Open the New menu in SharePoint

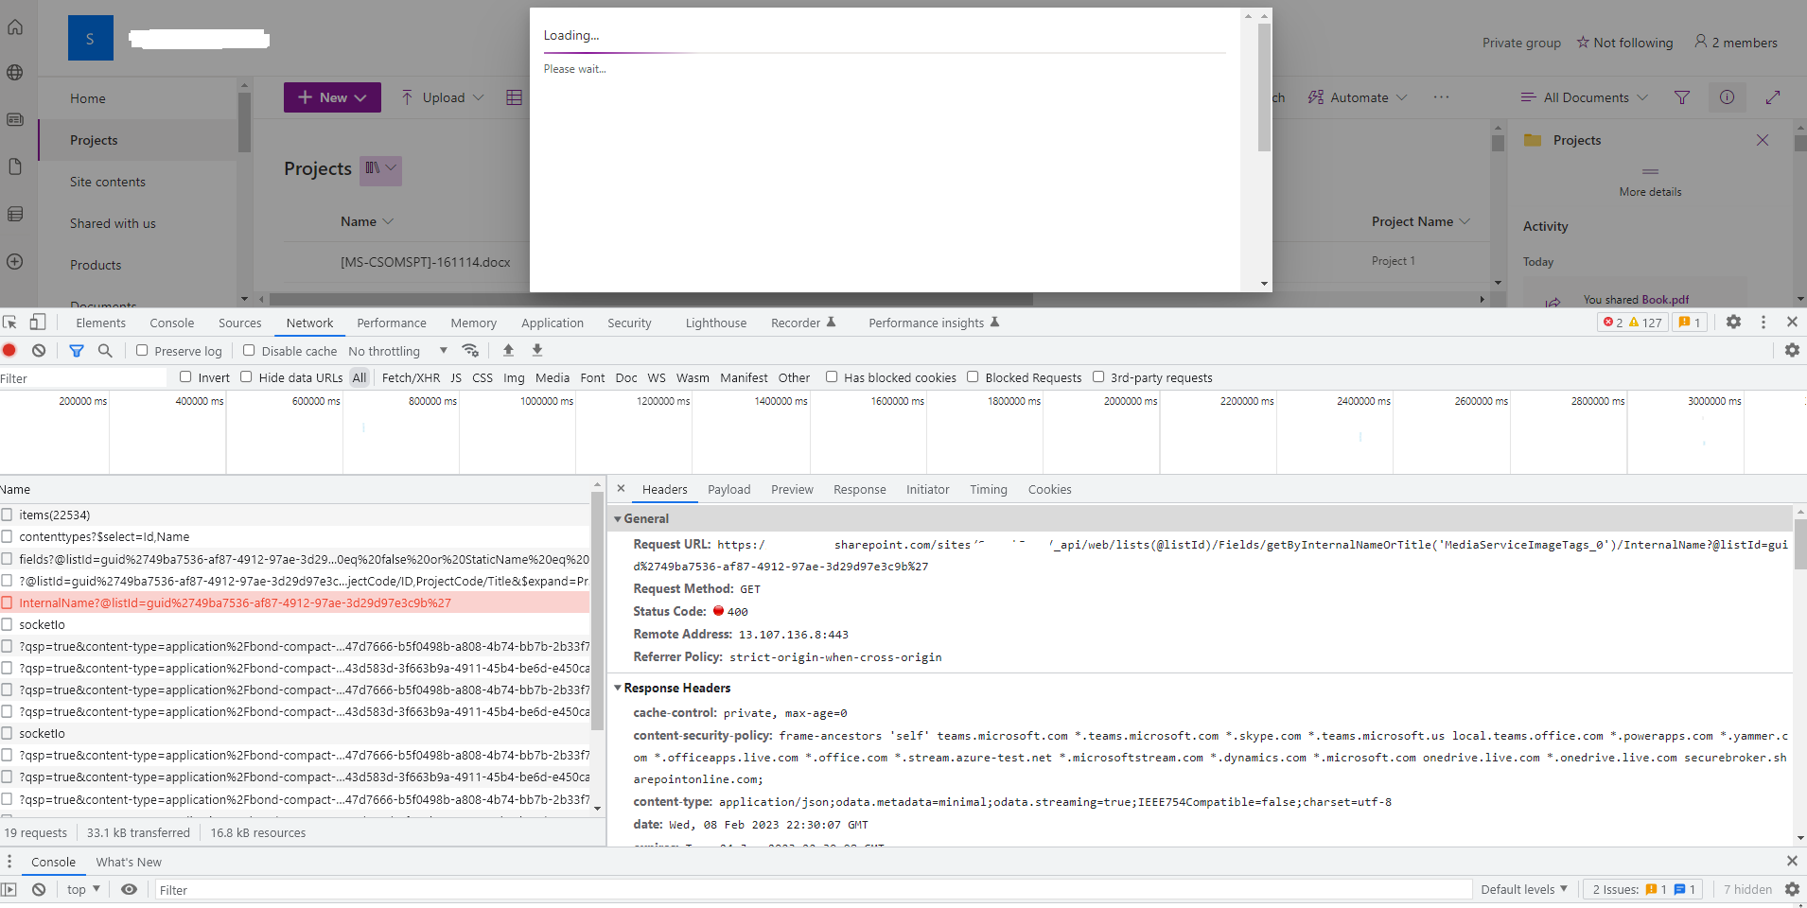(331, 96)
